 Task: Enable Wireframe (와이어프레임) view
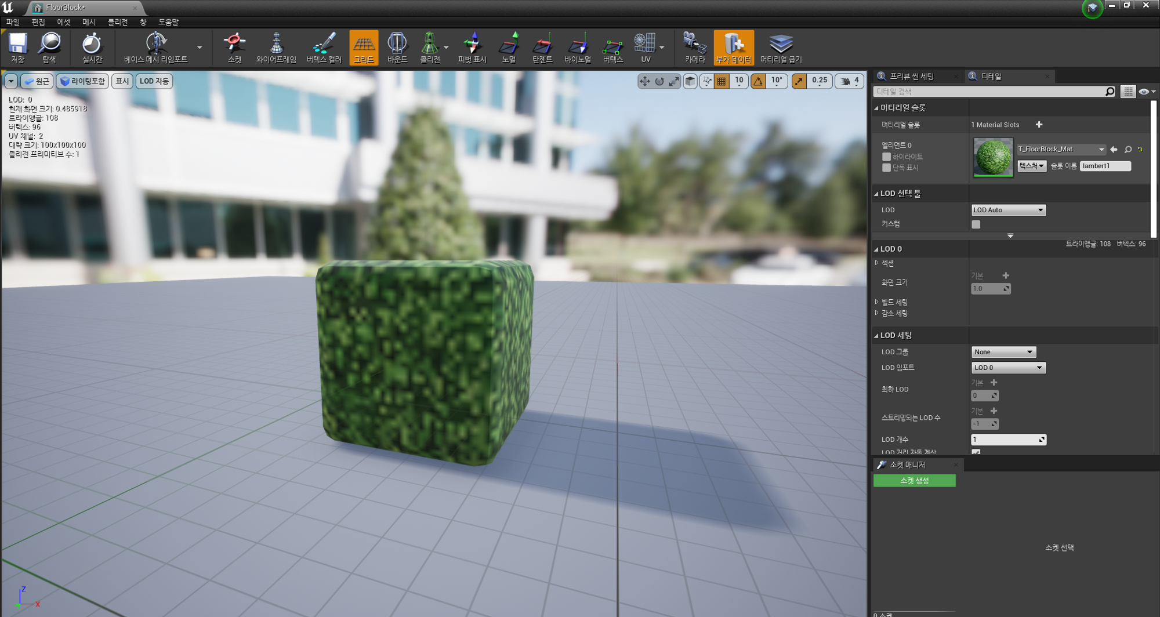click(x=276, y=48)
